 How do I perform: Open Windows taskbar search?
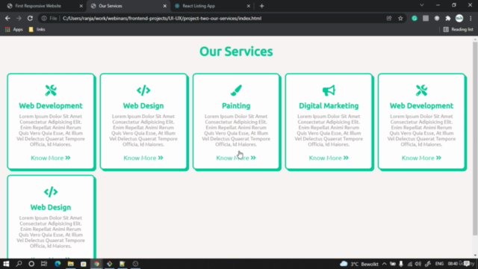(19, 264)
